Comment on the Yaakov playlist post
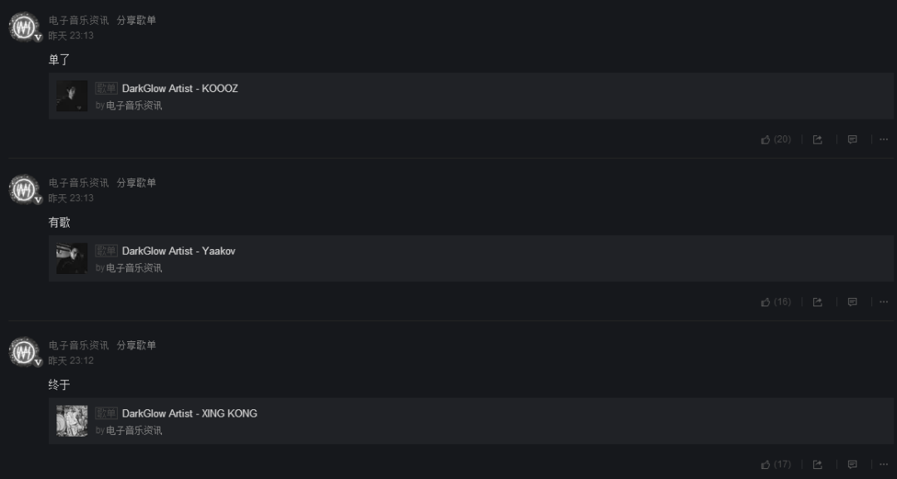The width and height of the screenshot is (897, 479). (852, 302)
